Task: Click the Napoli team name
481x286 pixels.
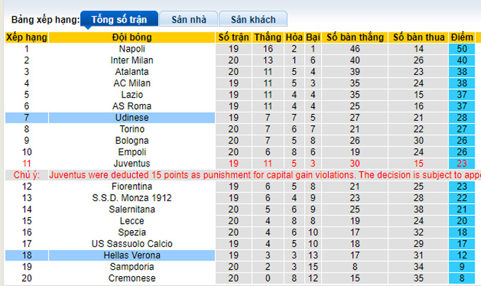Action: tap(132, 49)
